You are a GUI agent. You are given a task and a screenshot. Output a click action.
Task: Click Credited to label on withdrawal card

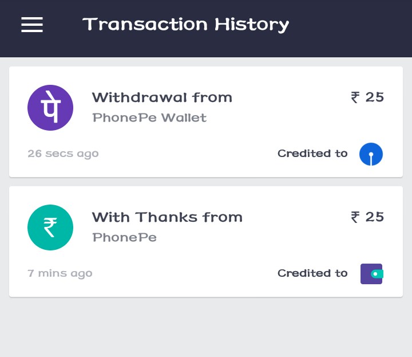(x=312, y=154)
